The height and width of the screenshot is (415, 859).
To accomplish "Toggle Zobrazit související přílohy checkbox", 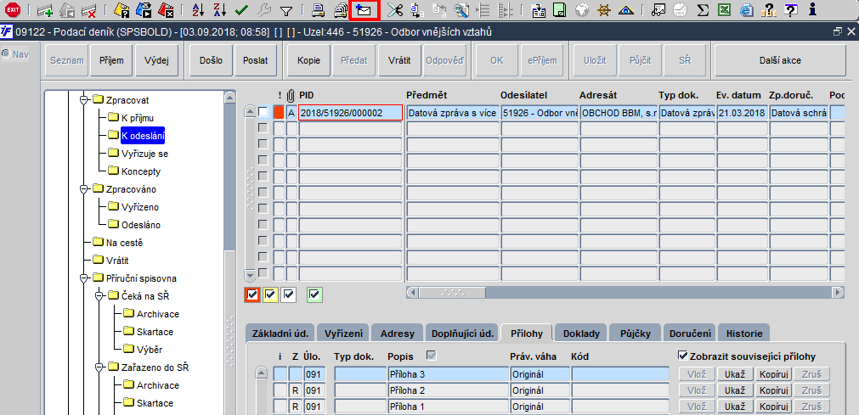I will point(682,356).
